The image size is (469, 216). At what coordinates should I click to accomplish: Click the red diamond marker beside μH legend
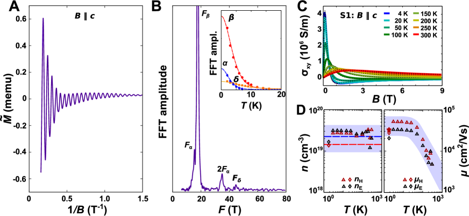[x=412, y=179]
